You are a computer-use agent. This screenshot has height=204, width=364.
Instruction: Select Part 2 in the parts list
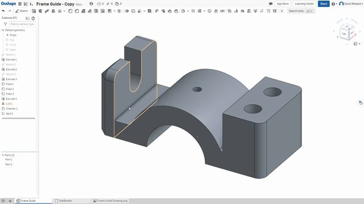click(9, 164)
